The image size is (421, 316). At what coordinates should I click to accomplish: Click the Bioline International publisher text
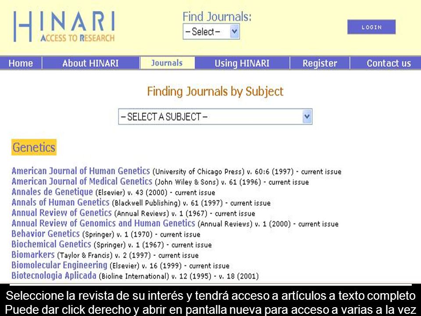pos(134,276)
